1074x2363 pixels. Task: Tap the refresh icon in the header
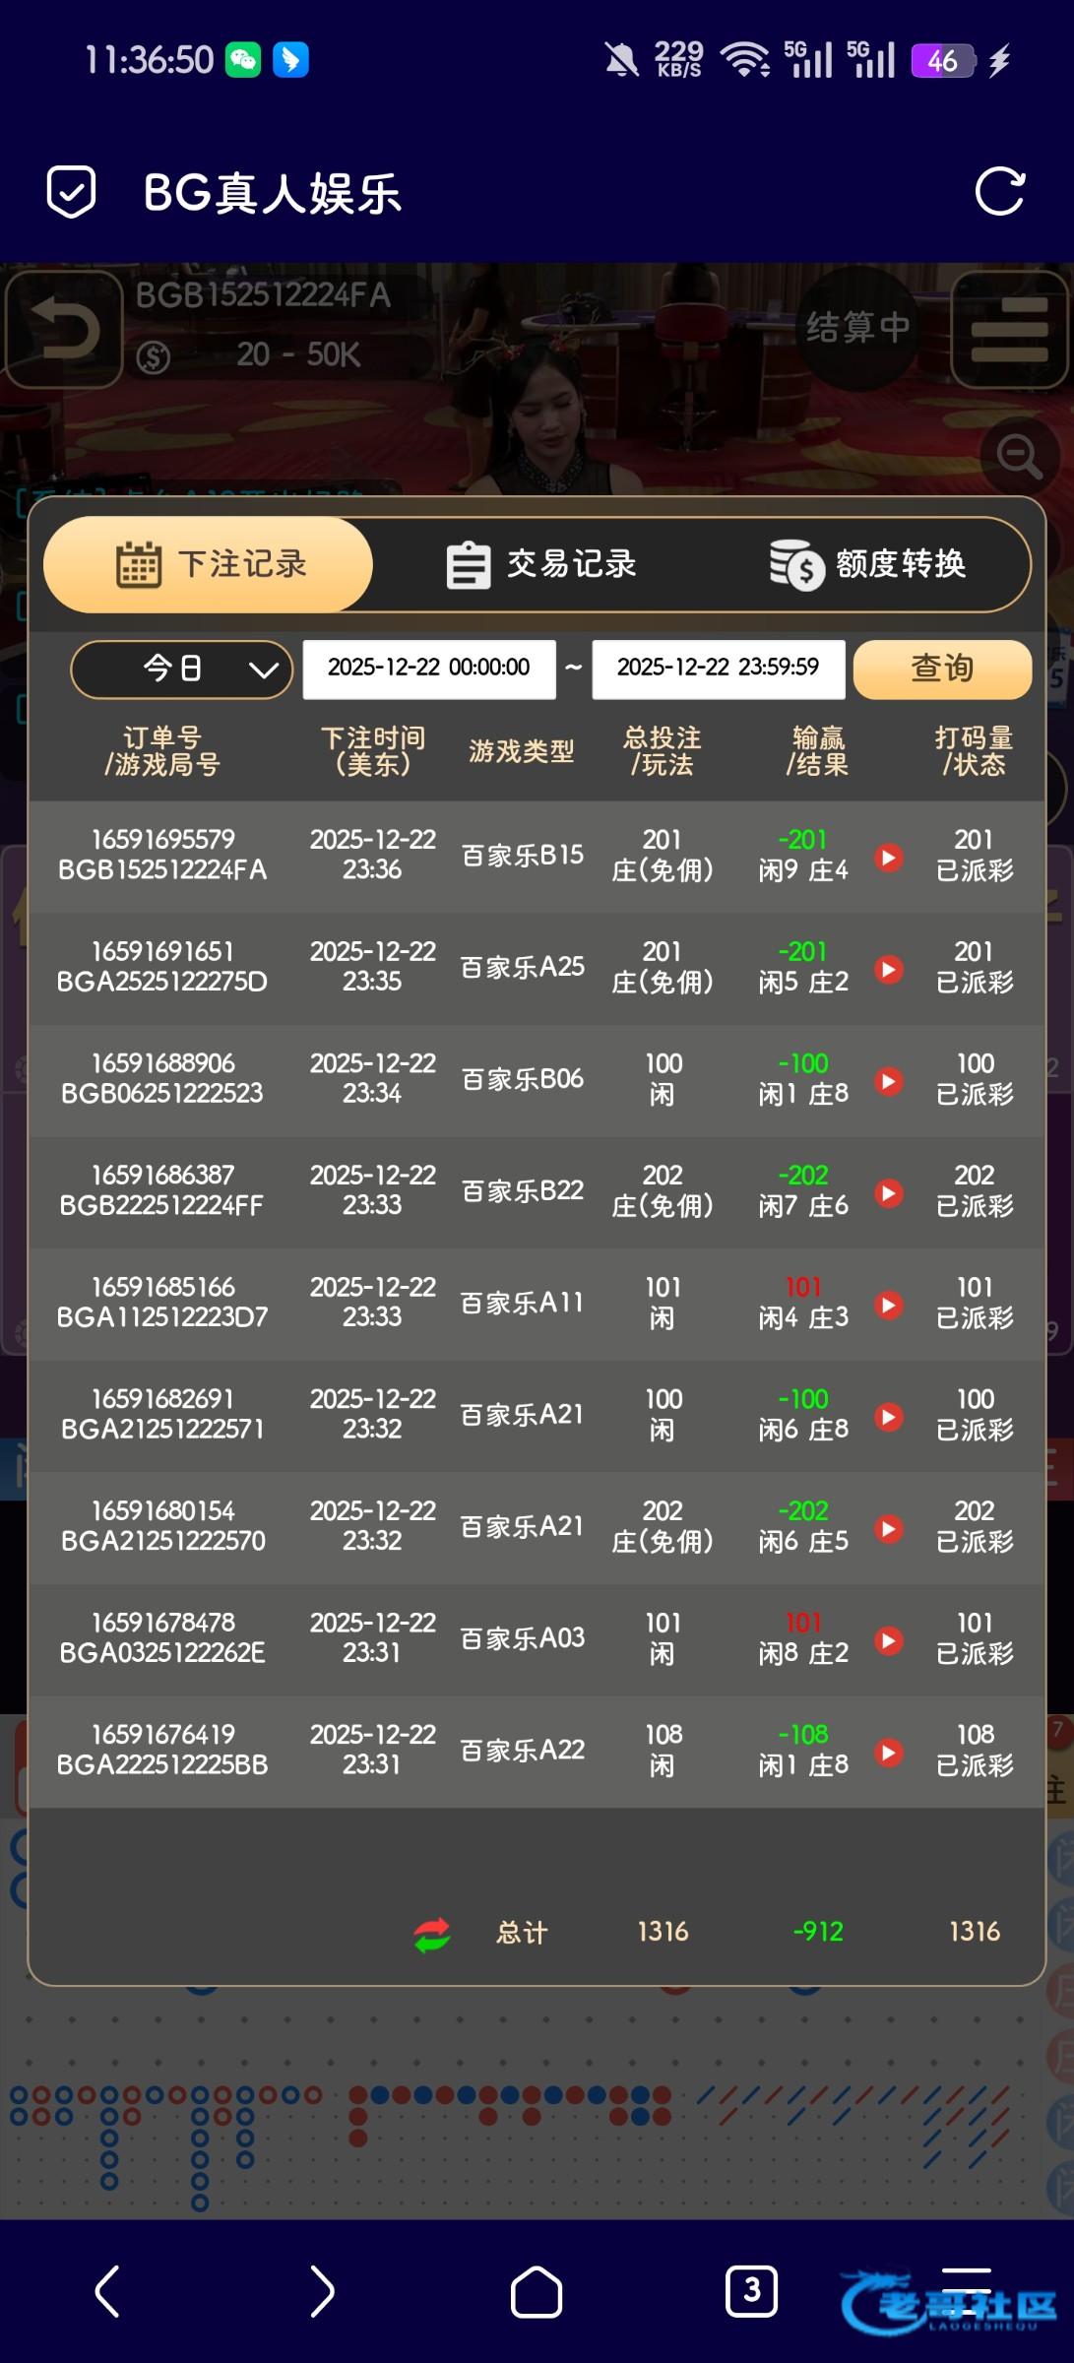[x=999, y=191]
